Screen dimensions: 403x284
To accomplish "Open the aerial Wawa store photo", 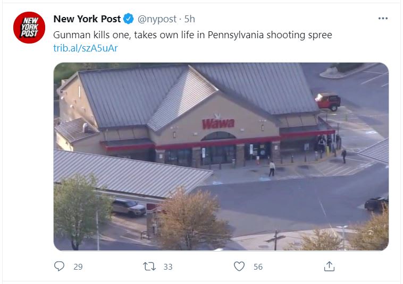I will pos(221,157).
